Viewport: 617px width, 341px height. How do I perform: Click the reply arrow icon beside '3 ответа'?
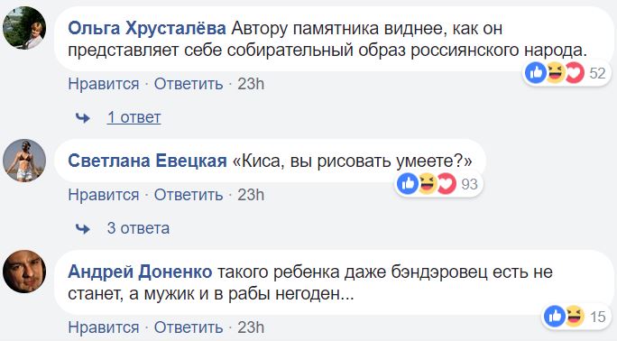[x=83, y=228]
